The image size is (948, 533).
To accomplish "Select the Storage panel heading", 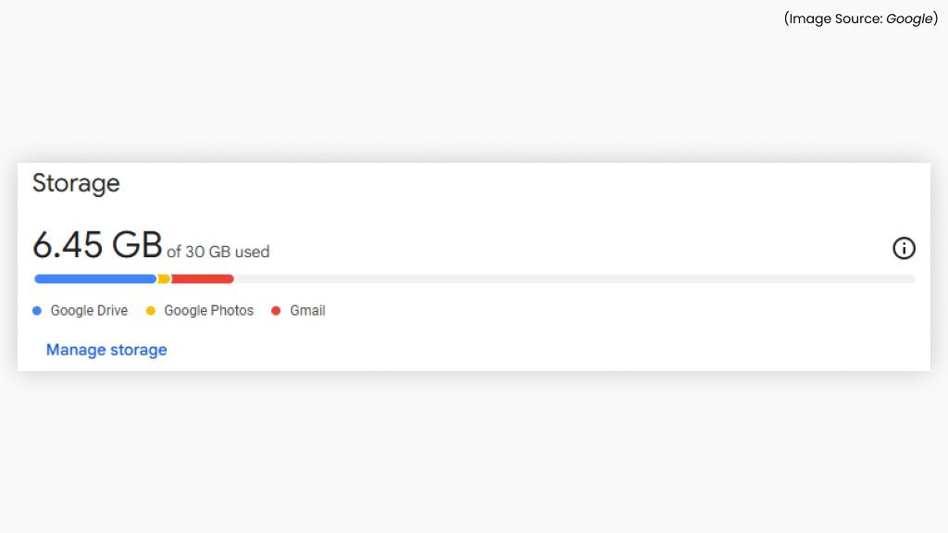I will coord(76,184).
